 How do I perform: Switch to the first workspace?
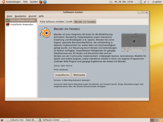(x=152, y=120)
